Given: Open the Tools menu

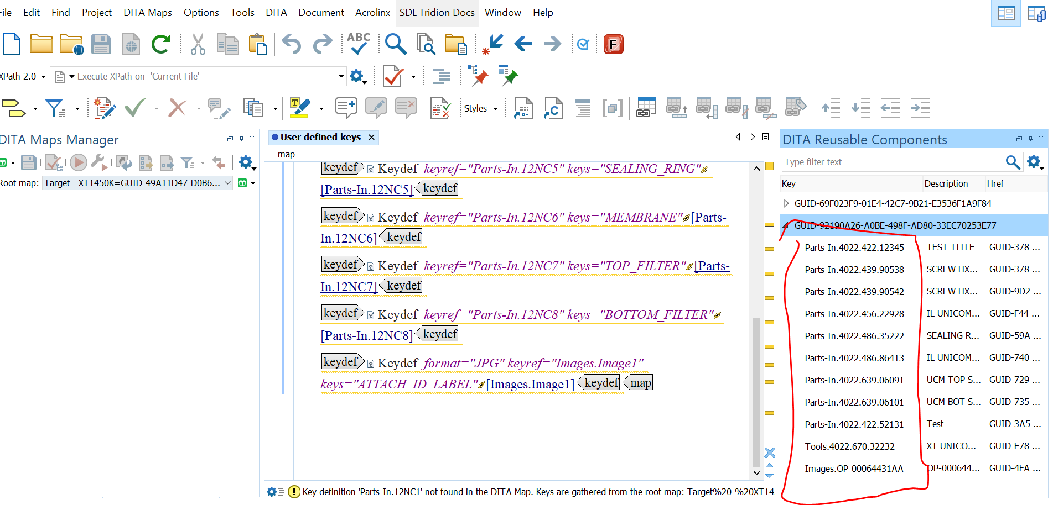Looking at the screenshot, I should tap(242, 12).
